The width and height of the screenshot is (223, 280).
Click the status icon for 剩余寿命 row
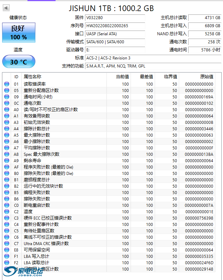coord(7,160)
